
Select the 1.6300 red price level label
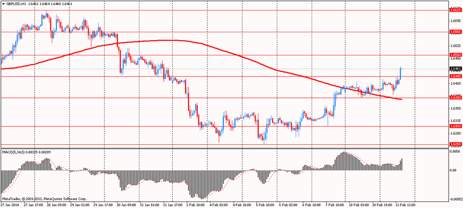[455, 126]
